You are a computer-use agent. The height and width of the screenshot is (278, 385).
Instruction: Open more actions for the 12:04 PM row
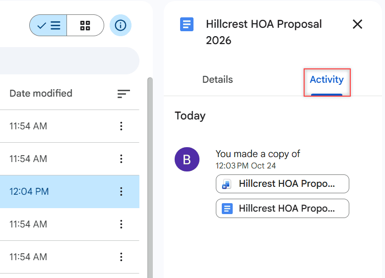coord(121,191)
